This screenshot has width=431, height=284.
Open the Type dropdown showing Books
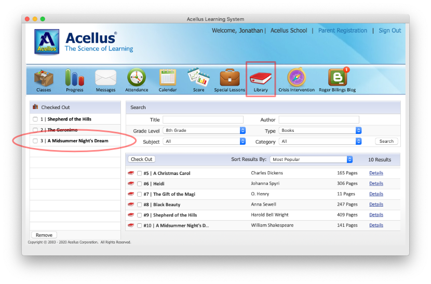[x=320, y=130]
